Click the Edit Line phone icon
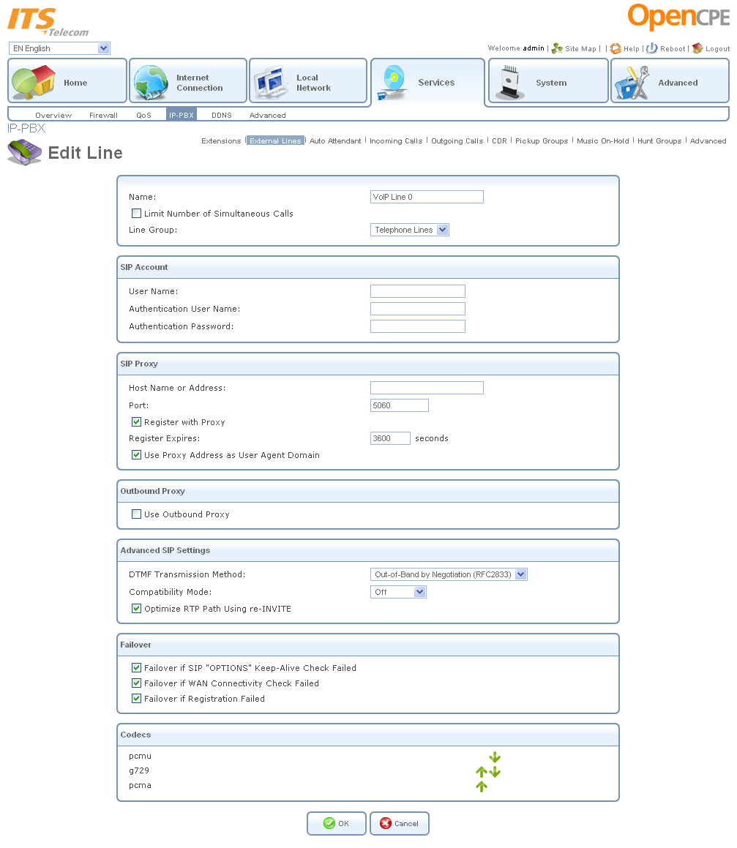737x848 pixels. point(24,152)
